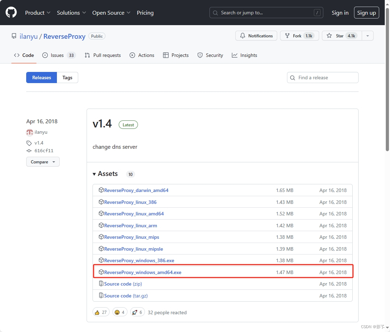Download ReverseProxy_windows_386.exe
Viewport: 390px width, 332px height.
coord(139,260)
